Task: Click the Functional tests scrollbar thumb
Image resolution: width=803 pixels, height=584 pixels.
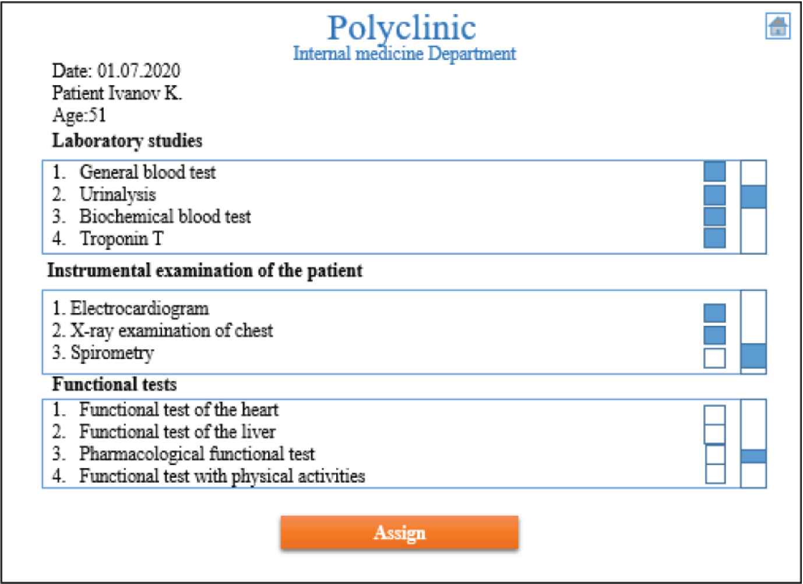Action: point(753,456)
